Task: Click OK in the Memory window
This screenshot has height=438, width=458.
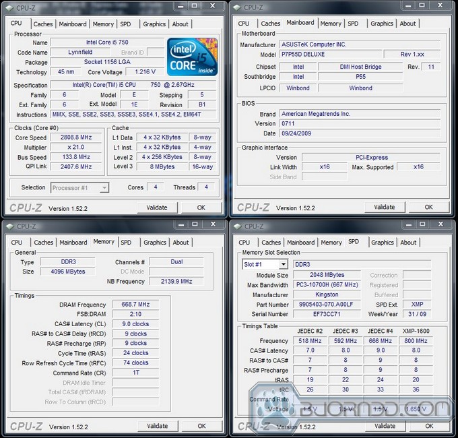Action: [202, 426]
